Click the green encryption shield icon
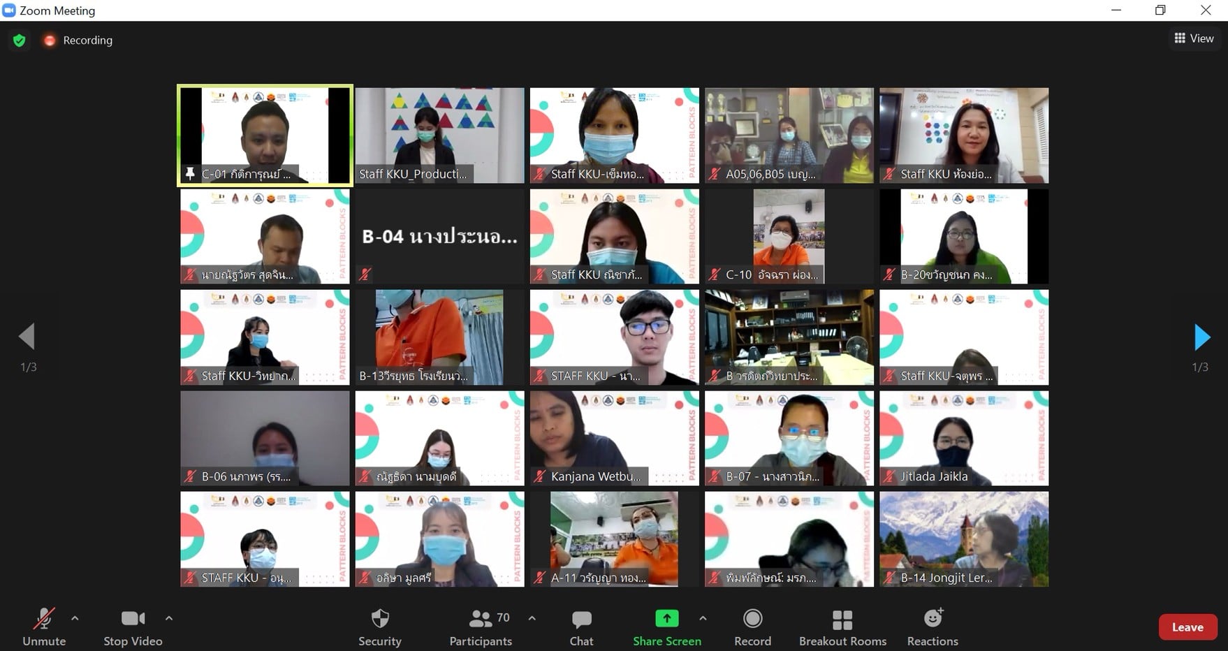Viewport: 1228px width, 651px height. (20, 41)
